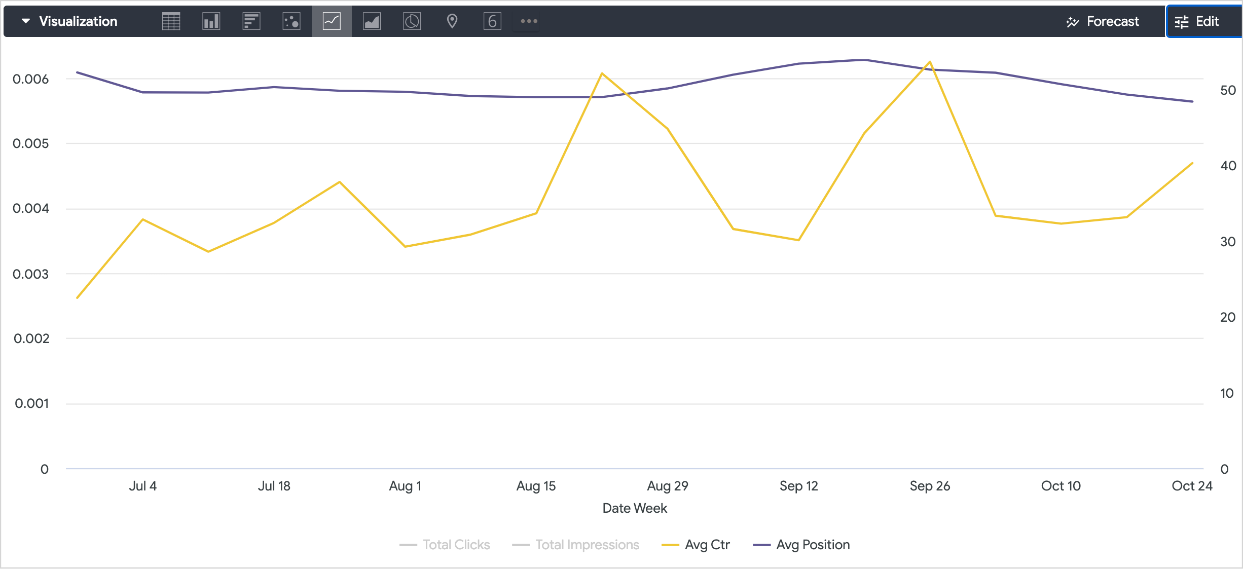
Task: Select the map pin visualization icon
Action: (452, 21)
